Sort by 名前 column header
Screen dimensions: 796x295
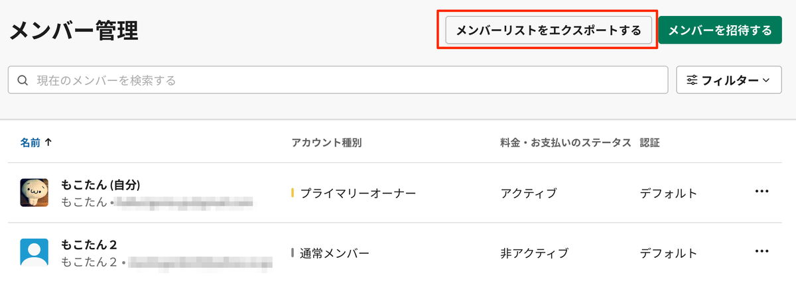30,143
